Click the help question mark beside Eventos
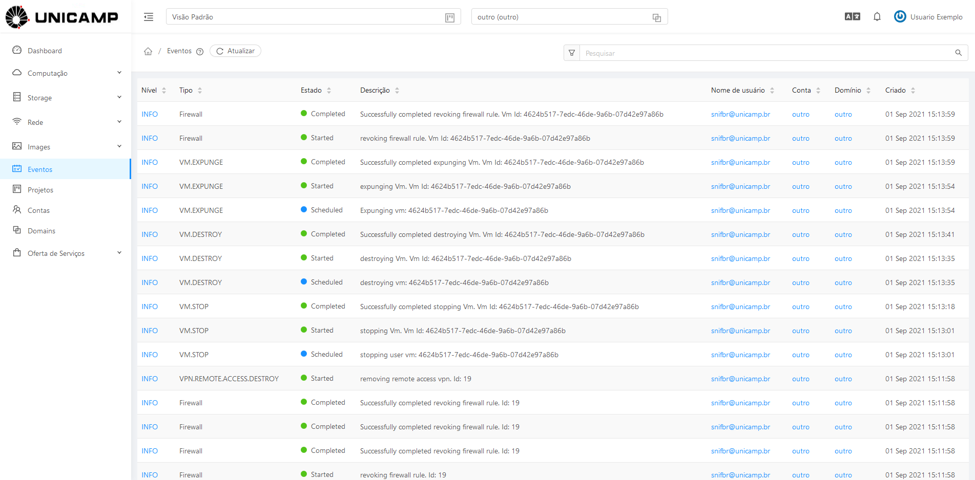Viewport: 975px width, 480px height. [x=200, y=52]
